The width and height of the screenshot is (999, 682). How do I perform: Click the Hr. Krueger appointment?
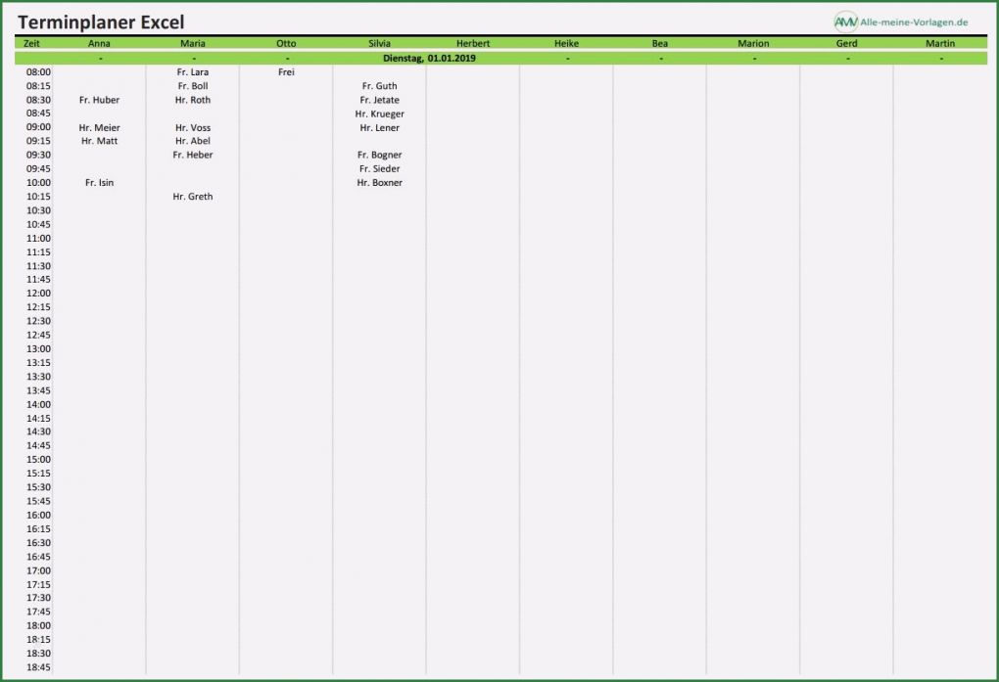378,114
